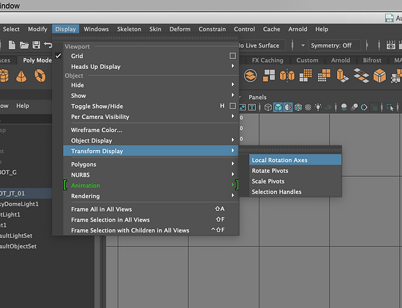Expand the Heads Up Display submenu

(151, 66)
